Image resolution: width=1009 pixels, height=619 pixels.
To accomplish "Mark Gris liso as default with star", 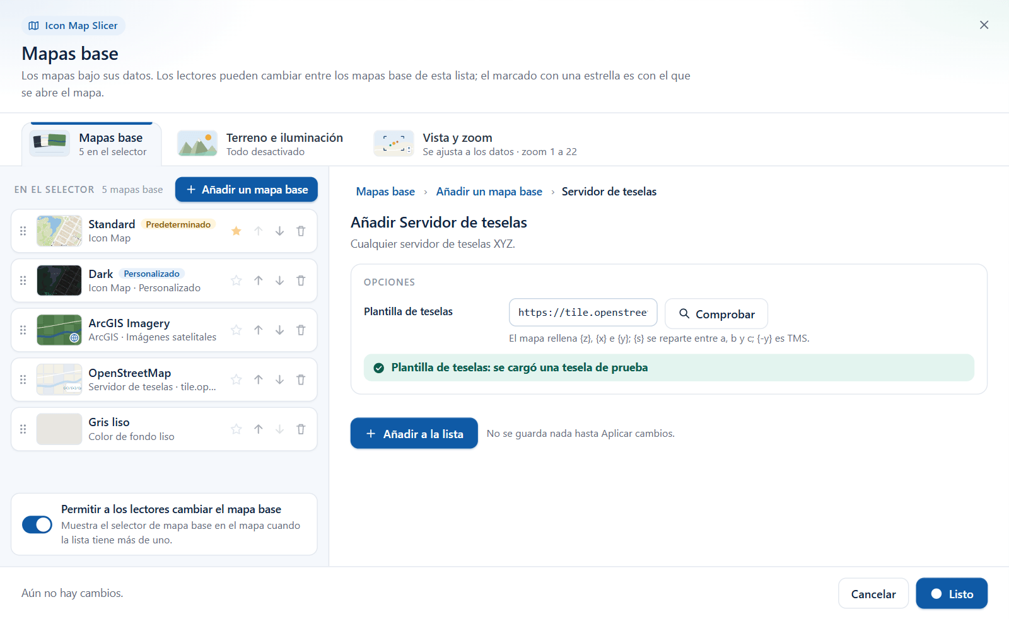I will coord(236,429).
